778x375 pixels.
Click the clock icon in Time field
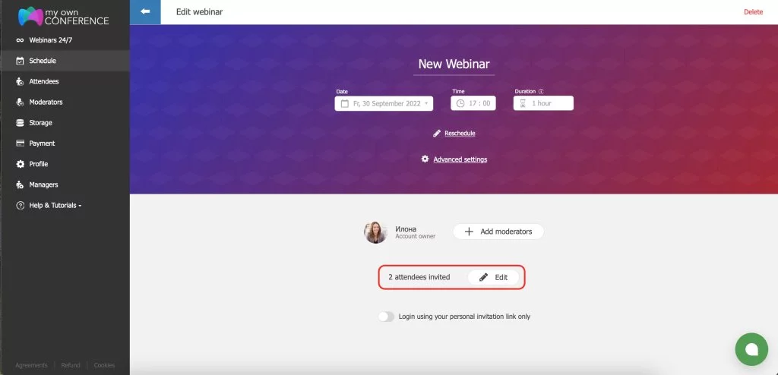(x=460, y=103)
